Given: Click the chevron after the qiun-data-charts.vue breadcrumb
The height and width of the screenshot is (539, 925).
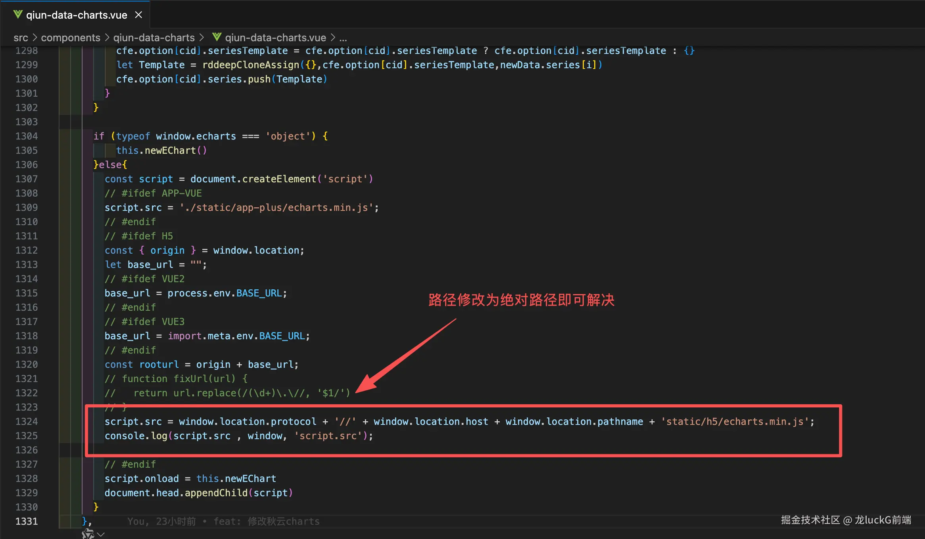Looking at the screenshot, I should click(x=333, y=38).
